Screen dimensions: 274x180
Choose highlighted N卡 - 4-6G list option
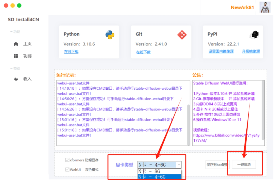(x=159, y=177)
